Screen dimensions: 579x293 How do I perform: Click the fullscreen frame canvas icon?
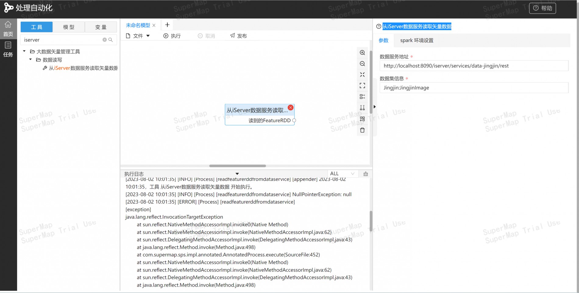[362, 86]
